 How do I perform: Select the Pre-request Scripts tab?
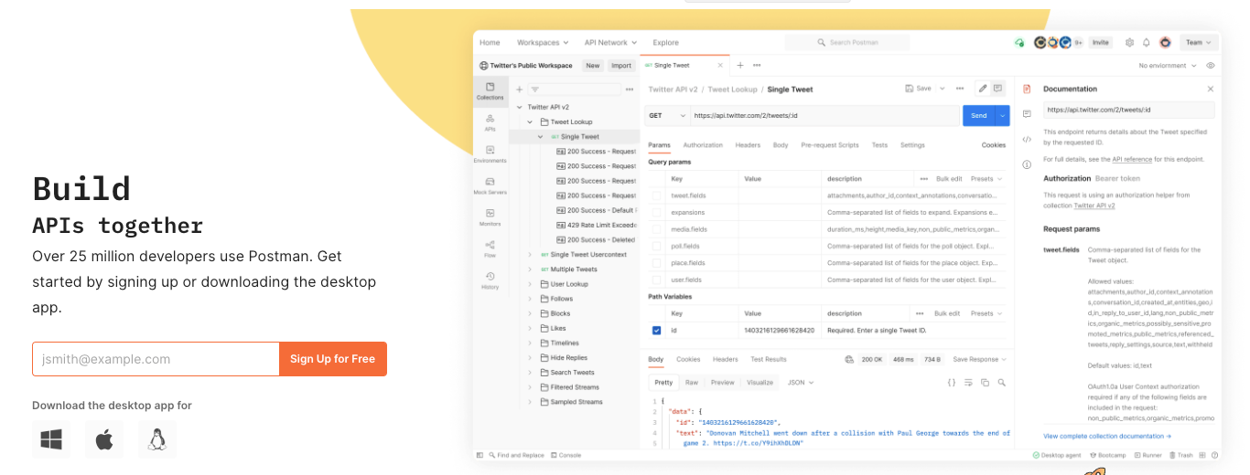(x=829, y=145)
